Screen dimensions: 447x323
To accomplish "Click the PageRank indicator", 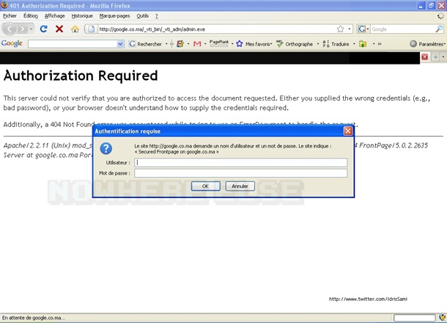I will point(219,43).
